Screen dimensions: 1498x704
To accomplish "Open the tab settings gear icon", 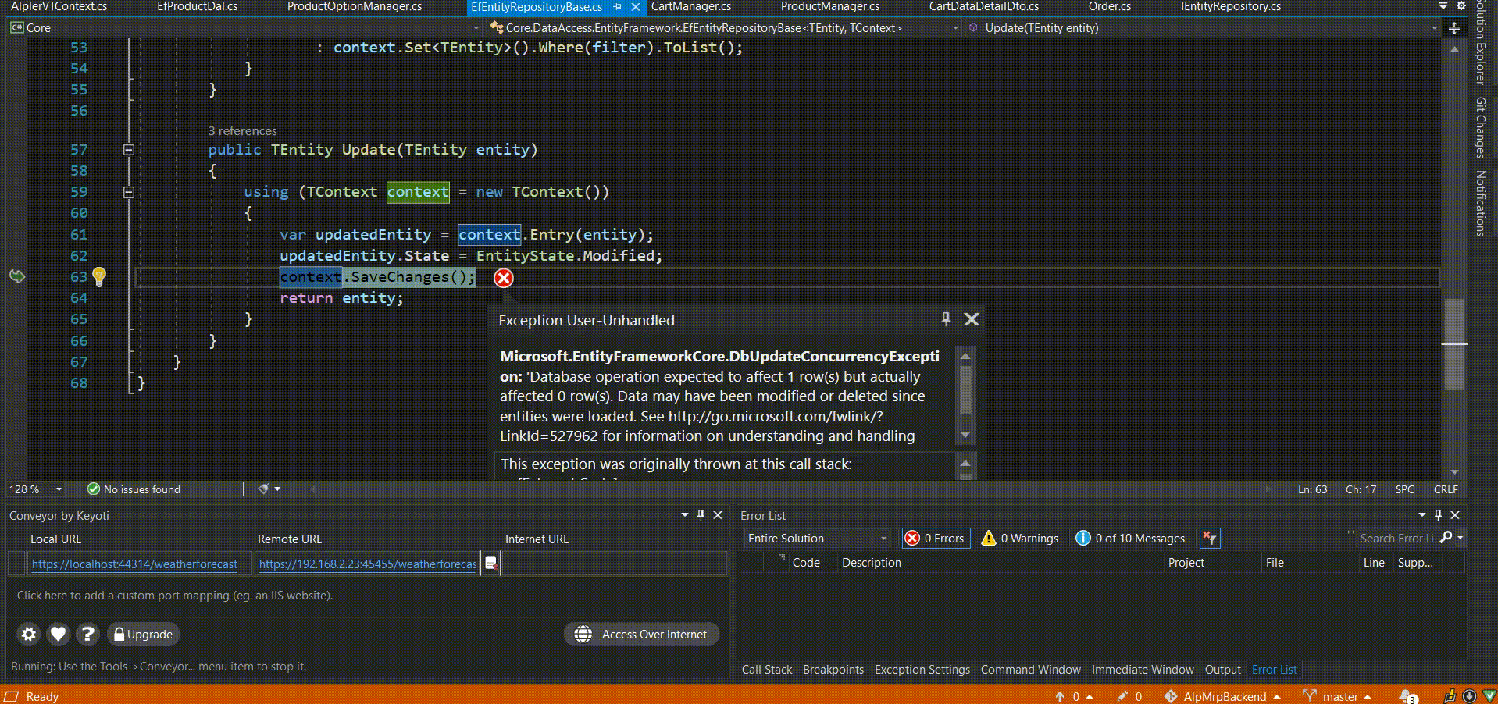I will (x=1461, y=6).
